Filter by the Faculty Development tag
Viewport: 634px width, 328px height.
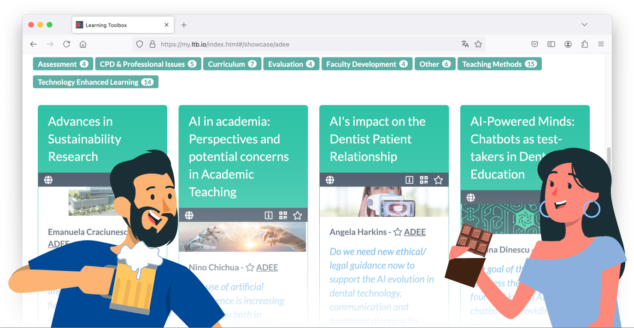point(367,64)
